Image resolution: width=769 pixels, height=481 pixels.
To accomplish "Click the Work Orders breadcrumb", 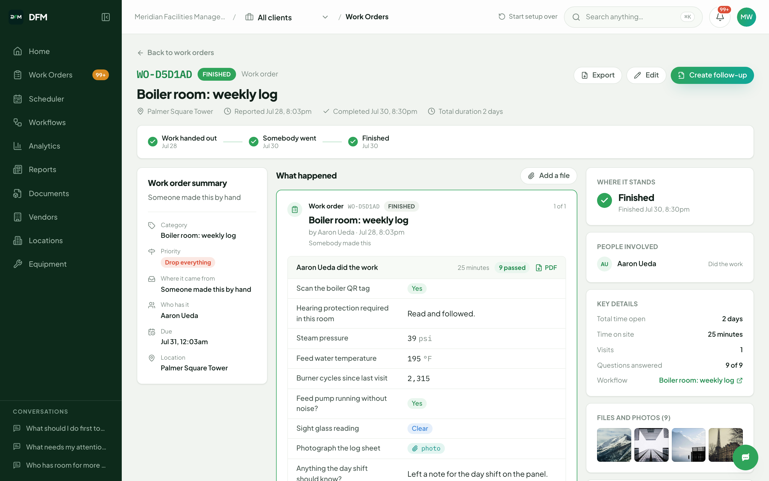I will [367, 17].
